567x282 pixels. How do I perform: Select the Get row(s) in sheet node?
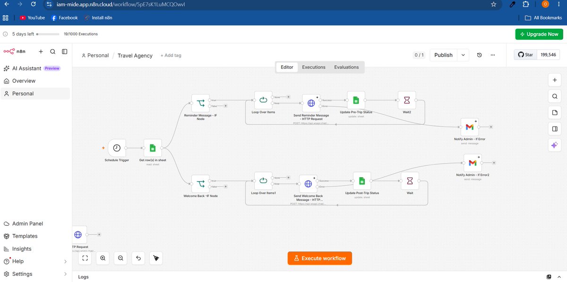[152, 148]
